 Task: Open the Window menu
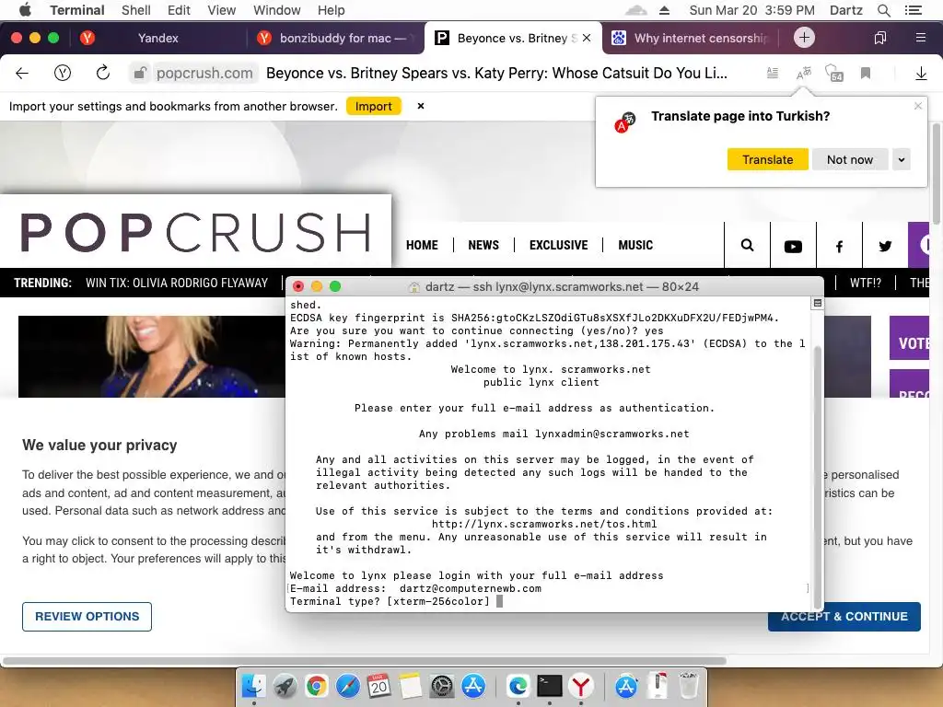click(276, 10)
